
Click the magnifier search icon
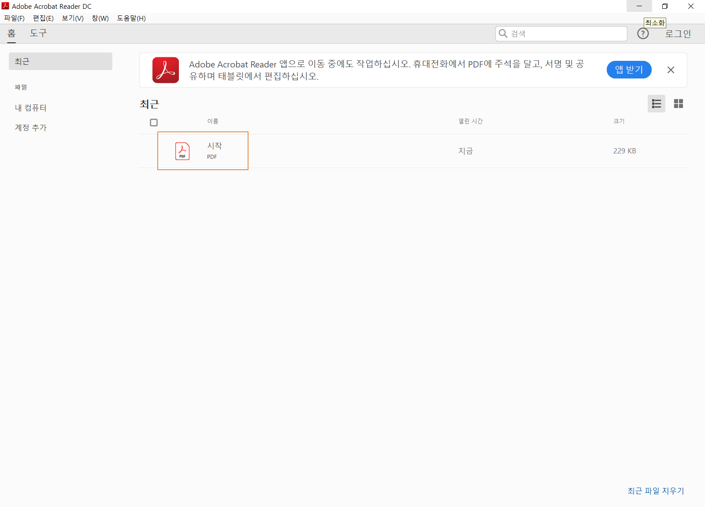[503, 34]
